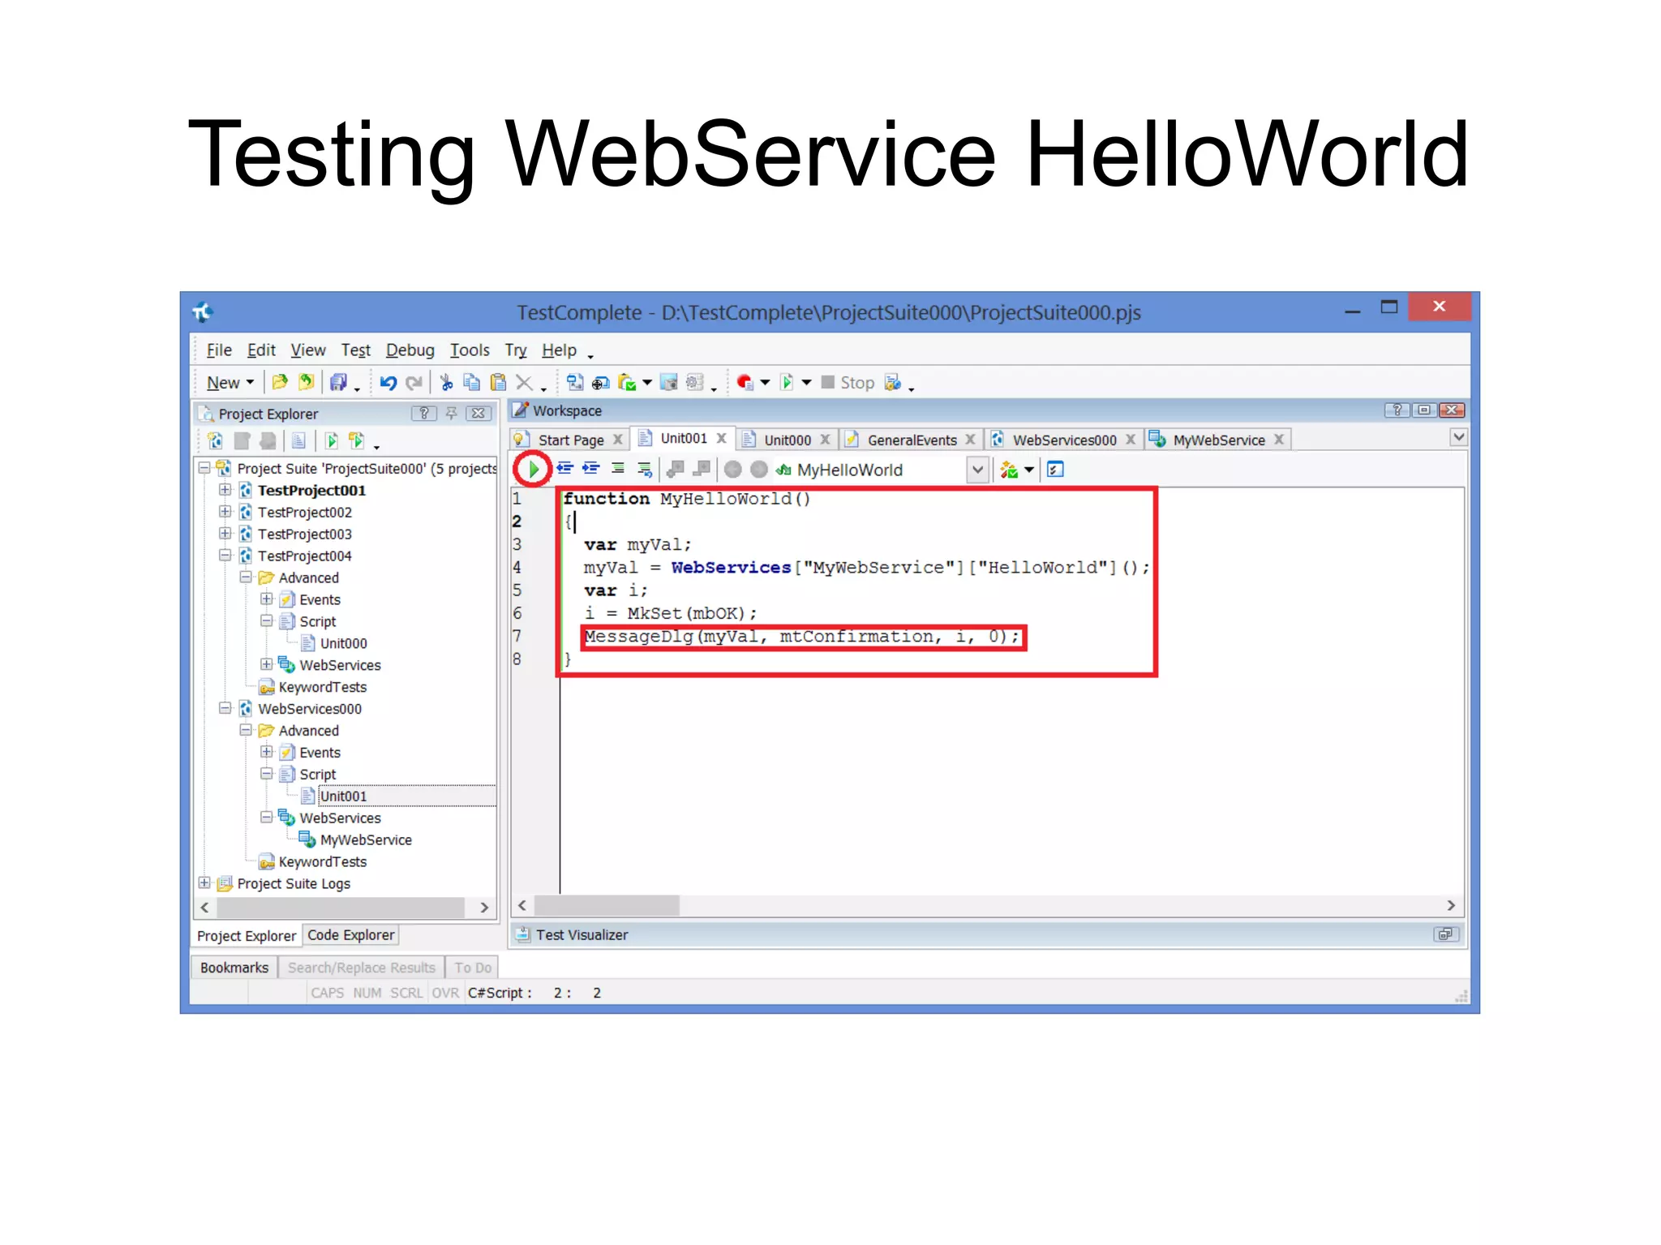Open the workspace tab list dropdown

[1457, 438]
